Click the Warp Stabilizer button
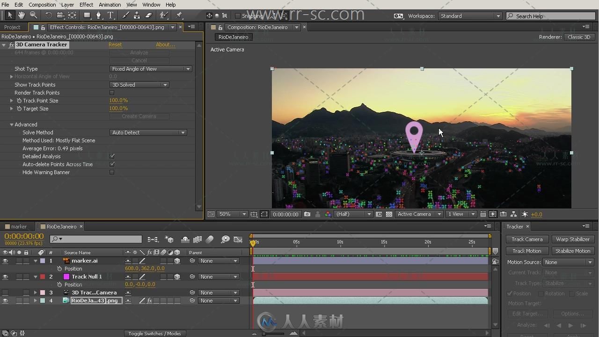 click(573, 239)
